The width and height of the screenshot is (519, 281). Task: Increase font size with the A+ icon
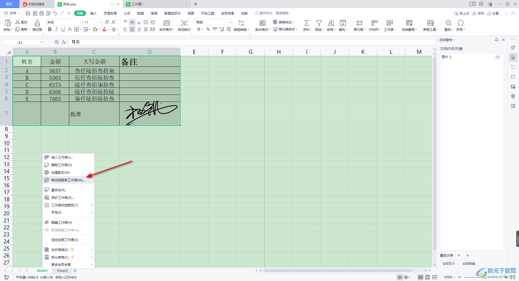pyautogui.click(x=107, y=22)
